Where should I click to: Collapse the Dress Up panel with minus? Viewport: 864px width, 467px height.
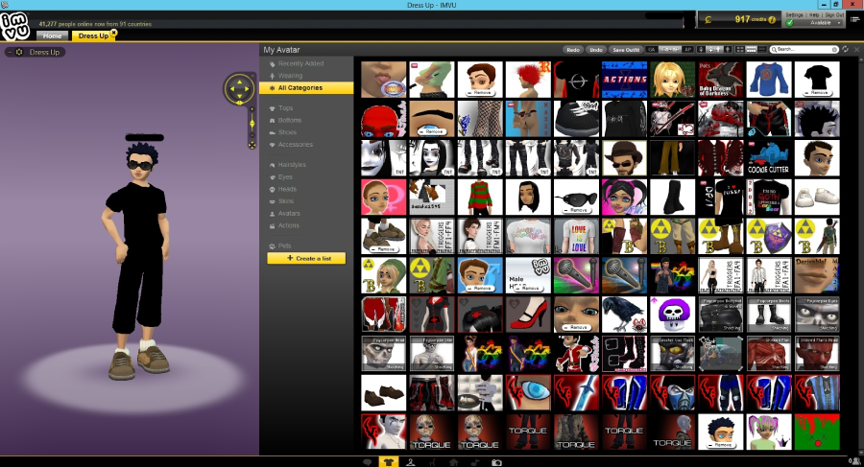(10, 52)
